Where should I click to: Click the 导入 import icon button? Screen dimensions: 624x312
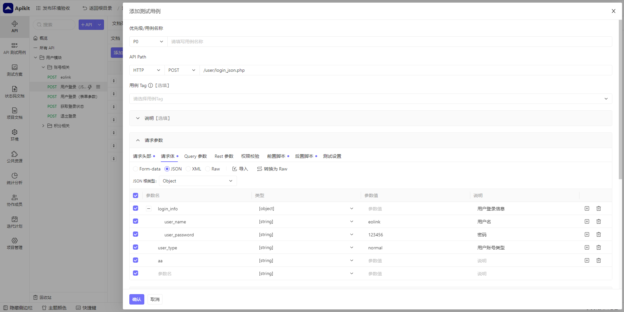point(240,169)
